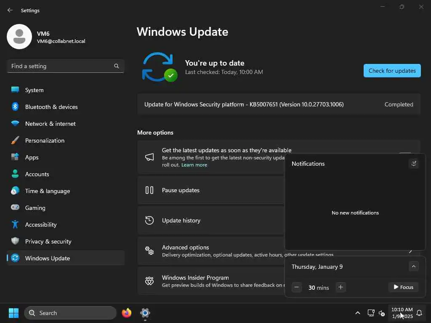Click the Advanced options gears icon

pyautogui.click(x=149, y=251)
